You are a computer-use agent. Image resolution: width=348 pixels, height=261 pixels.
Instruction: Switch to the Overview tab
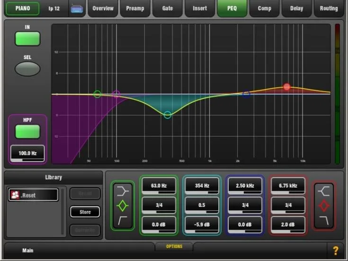[x=103, y=9]
